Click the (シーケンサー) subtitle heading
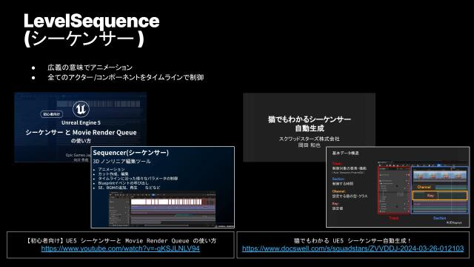 [84, 39]
